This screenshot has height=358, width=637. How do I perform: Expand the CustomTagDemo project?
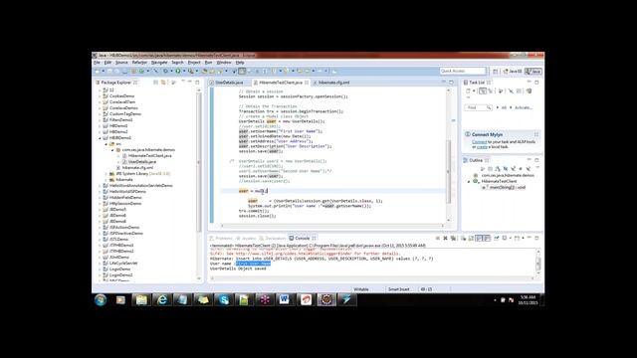click(x=100, y=114)
